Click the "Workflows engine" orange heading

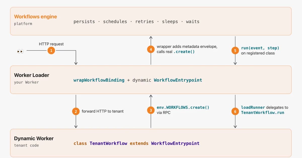pos(35,17)
